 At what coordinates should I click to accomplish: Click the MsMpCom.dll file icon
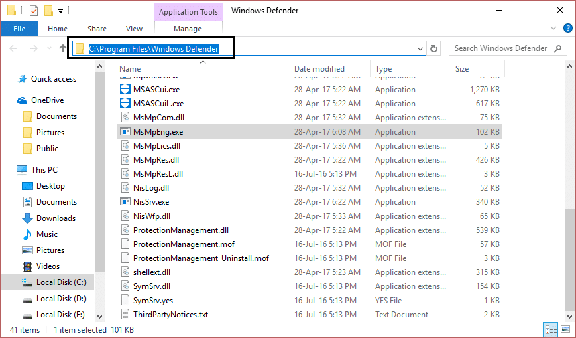tap(125, 118)
